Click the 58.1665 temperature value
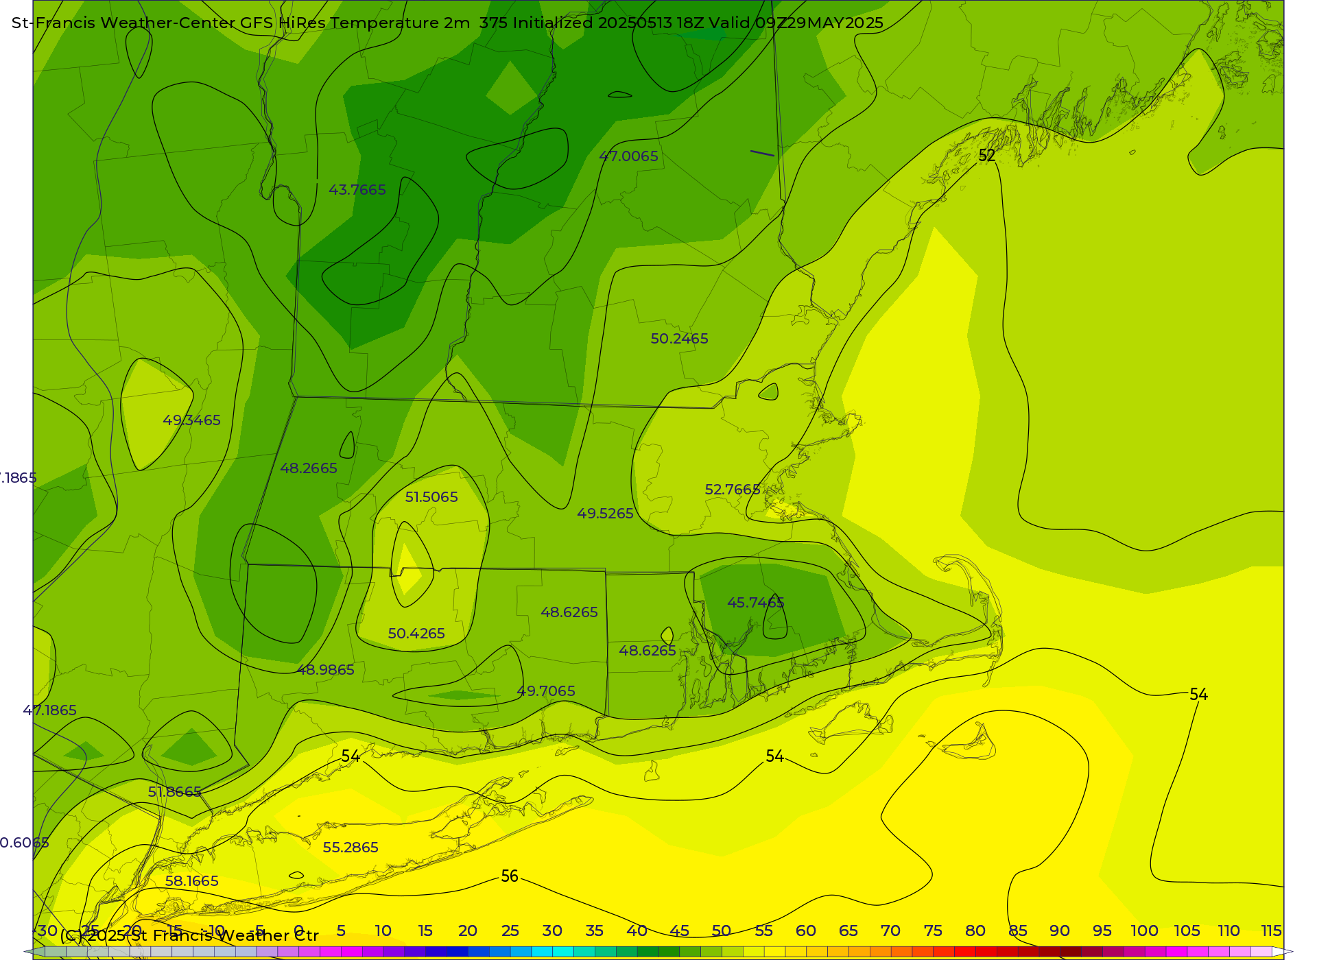Screen dimensions: 1317x960 click(192, 881)
